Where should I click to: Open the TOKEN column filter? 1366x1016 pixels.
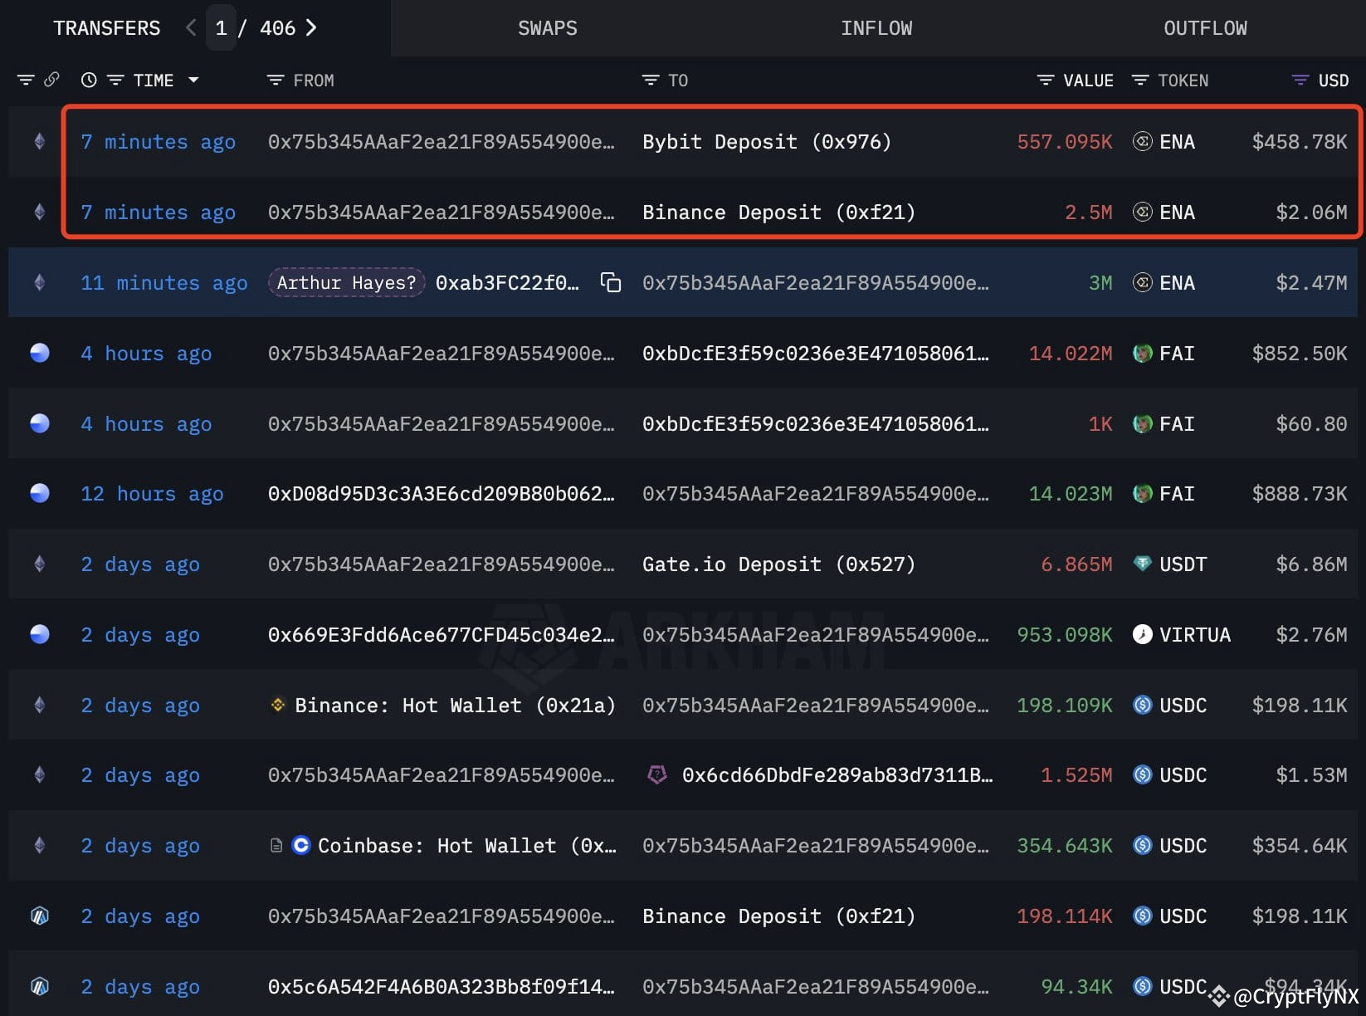pos(1140,81)
